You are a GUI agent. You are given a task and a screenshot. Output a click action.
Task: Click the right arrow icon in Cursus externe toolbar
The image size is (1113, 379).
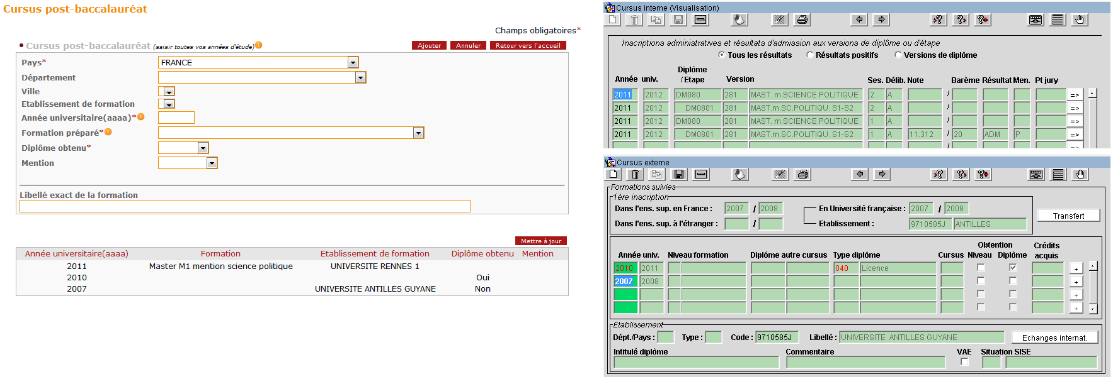(x=882, y=175)
